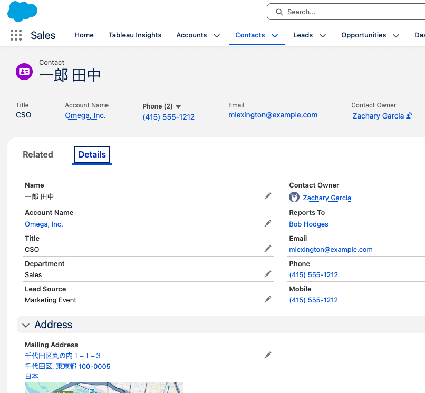
Task: Open Omega, Inc. link in Details section
Action: point(44,224)
